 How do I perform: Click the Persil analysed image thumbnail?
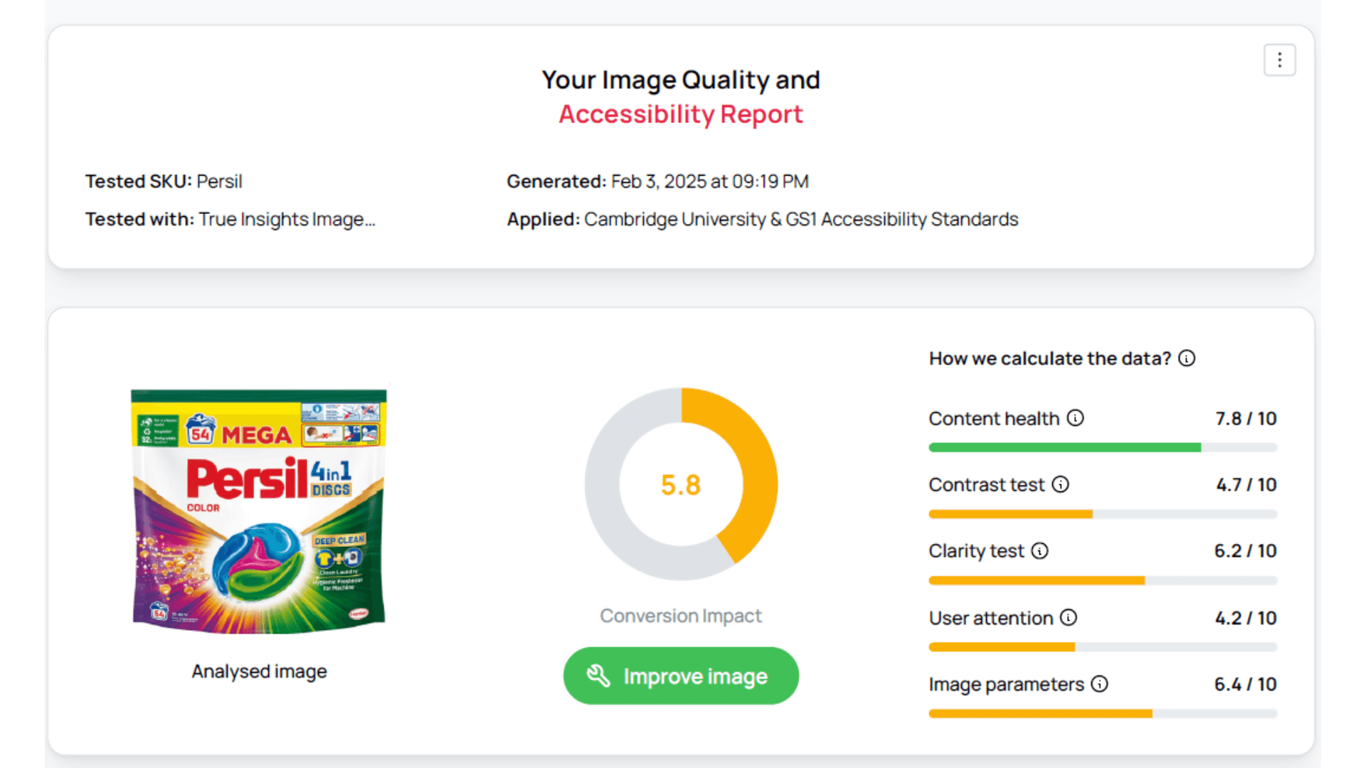coord(259,511)
